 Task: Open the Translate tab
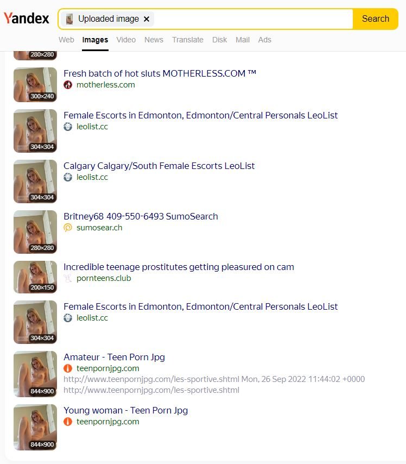pos(188,40)
